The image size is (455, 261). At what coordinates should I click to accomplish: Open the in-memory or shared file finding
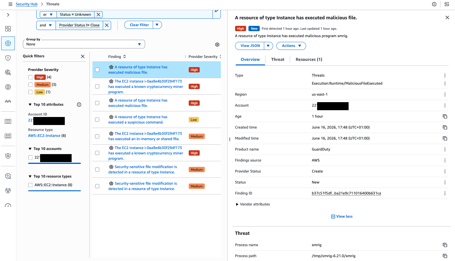point(145,136)
